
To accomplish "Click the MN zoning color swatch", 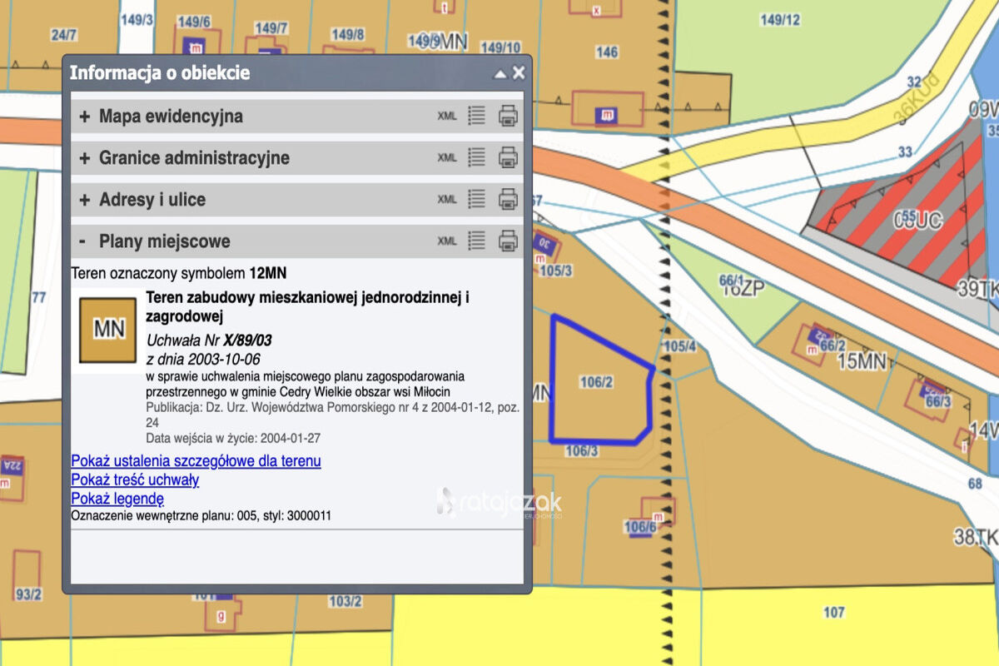I will [108, 330].
